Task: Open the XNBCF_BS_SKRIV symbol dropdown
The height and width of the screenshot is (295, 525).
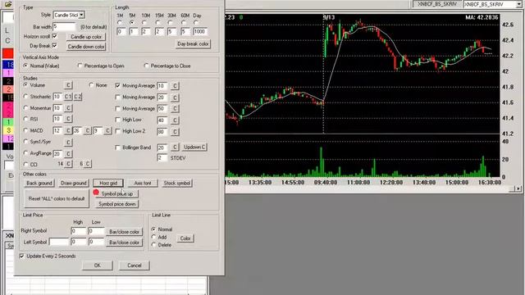Action: tap(519, 4)
